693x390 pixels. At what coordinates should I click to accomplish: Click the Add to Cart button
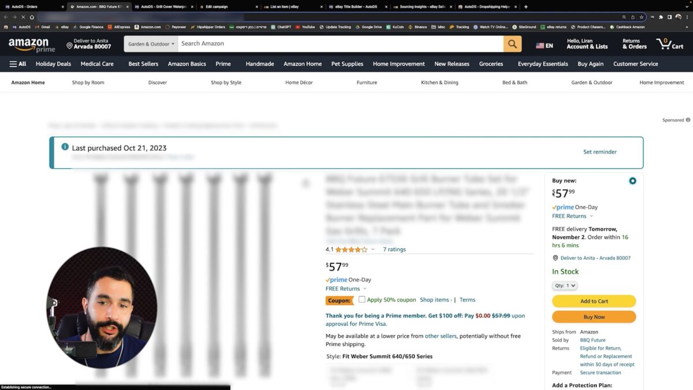(594, 301)
